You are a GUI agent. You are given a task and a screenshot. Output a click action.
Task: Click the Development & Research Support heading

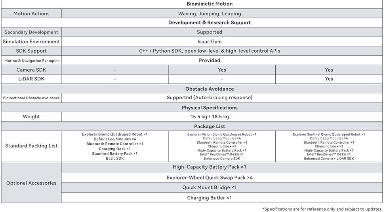(x=210, y=23)
